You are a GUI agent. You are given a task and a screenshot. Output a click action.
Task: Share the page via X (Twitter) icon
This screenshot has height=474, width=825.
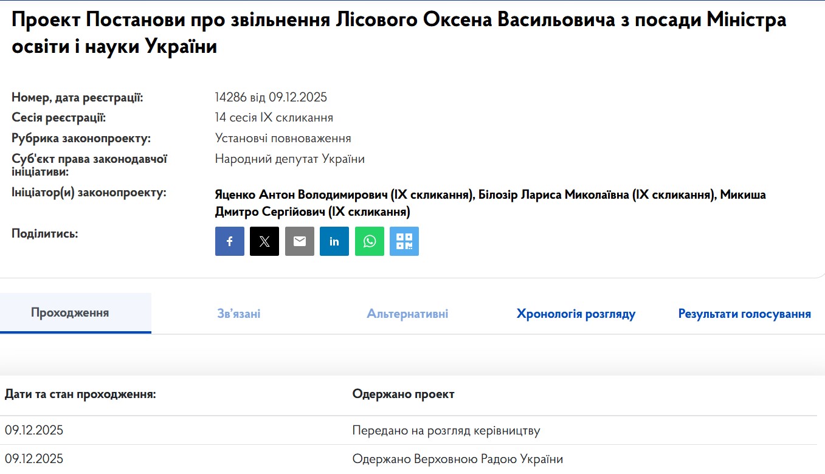point(264,241)
